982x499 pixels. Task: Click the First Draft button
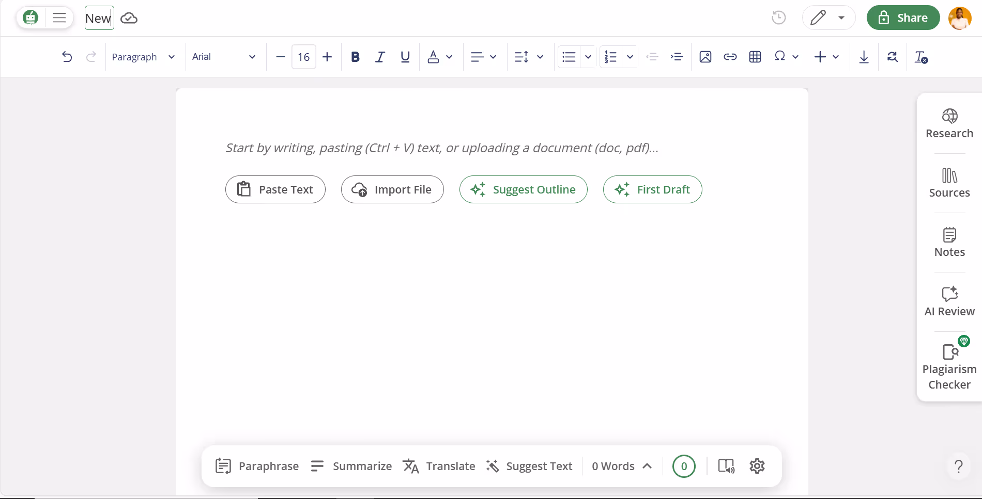[x=653, y=189]
